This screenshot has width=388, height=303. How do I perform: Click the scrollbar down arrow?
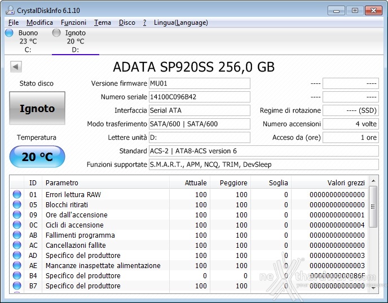[373, 288]
